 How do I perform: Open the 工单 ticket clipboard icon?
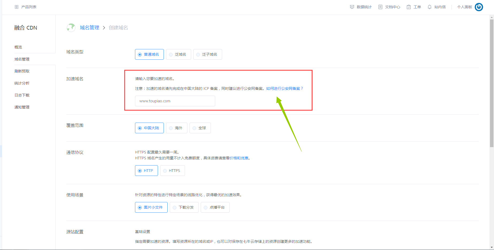click(x=408, y=7)
